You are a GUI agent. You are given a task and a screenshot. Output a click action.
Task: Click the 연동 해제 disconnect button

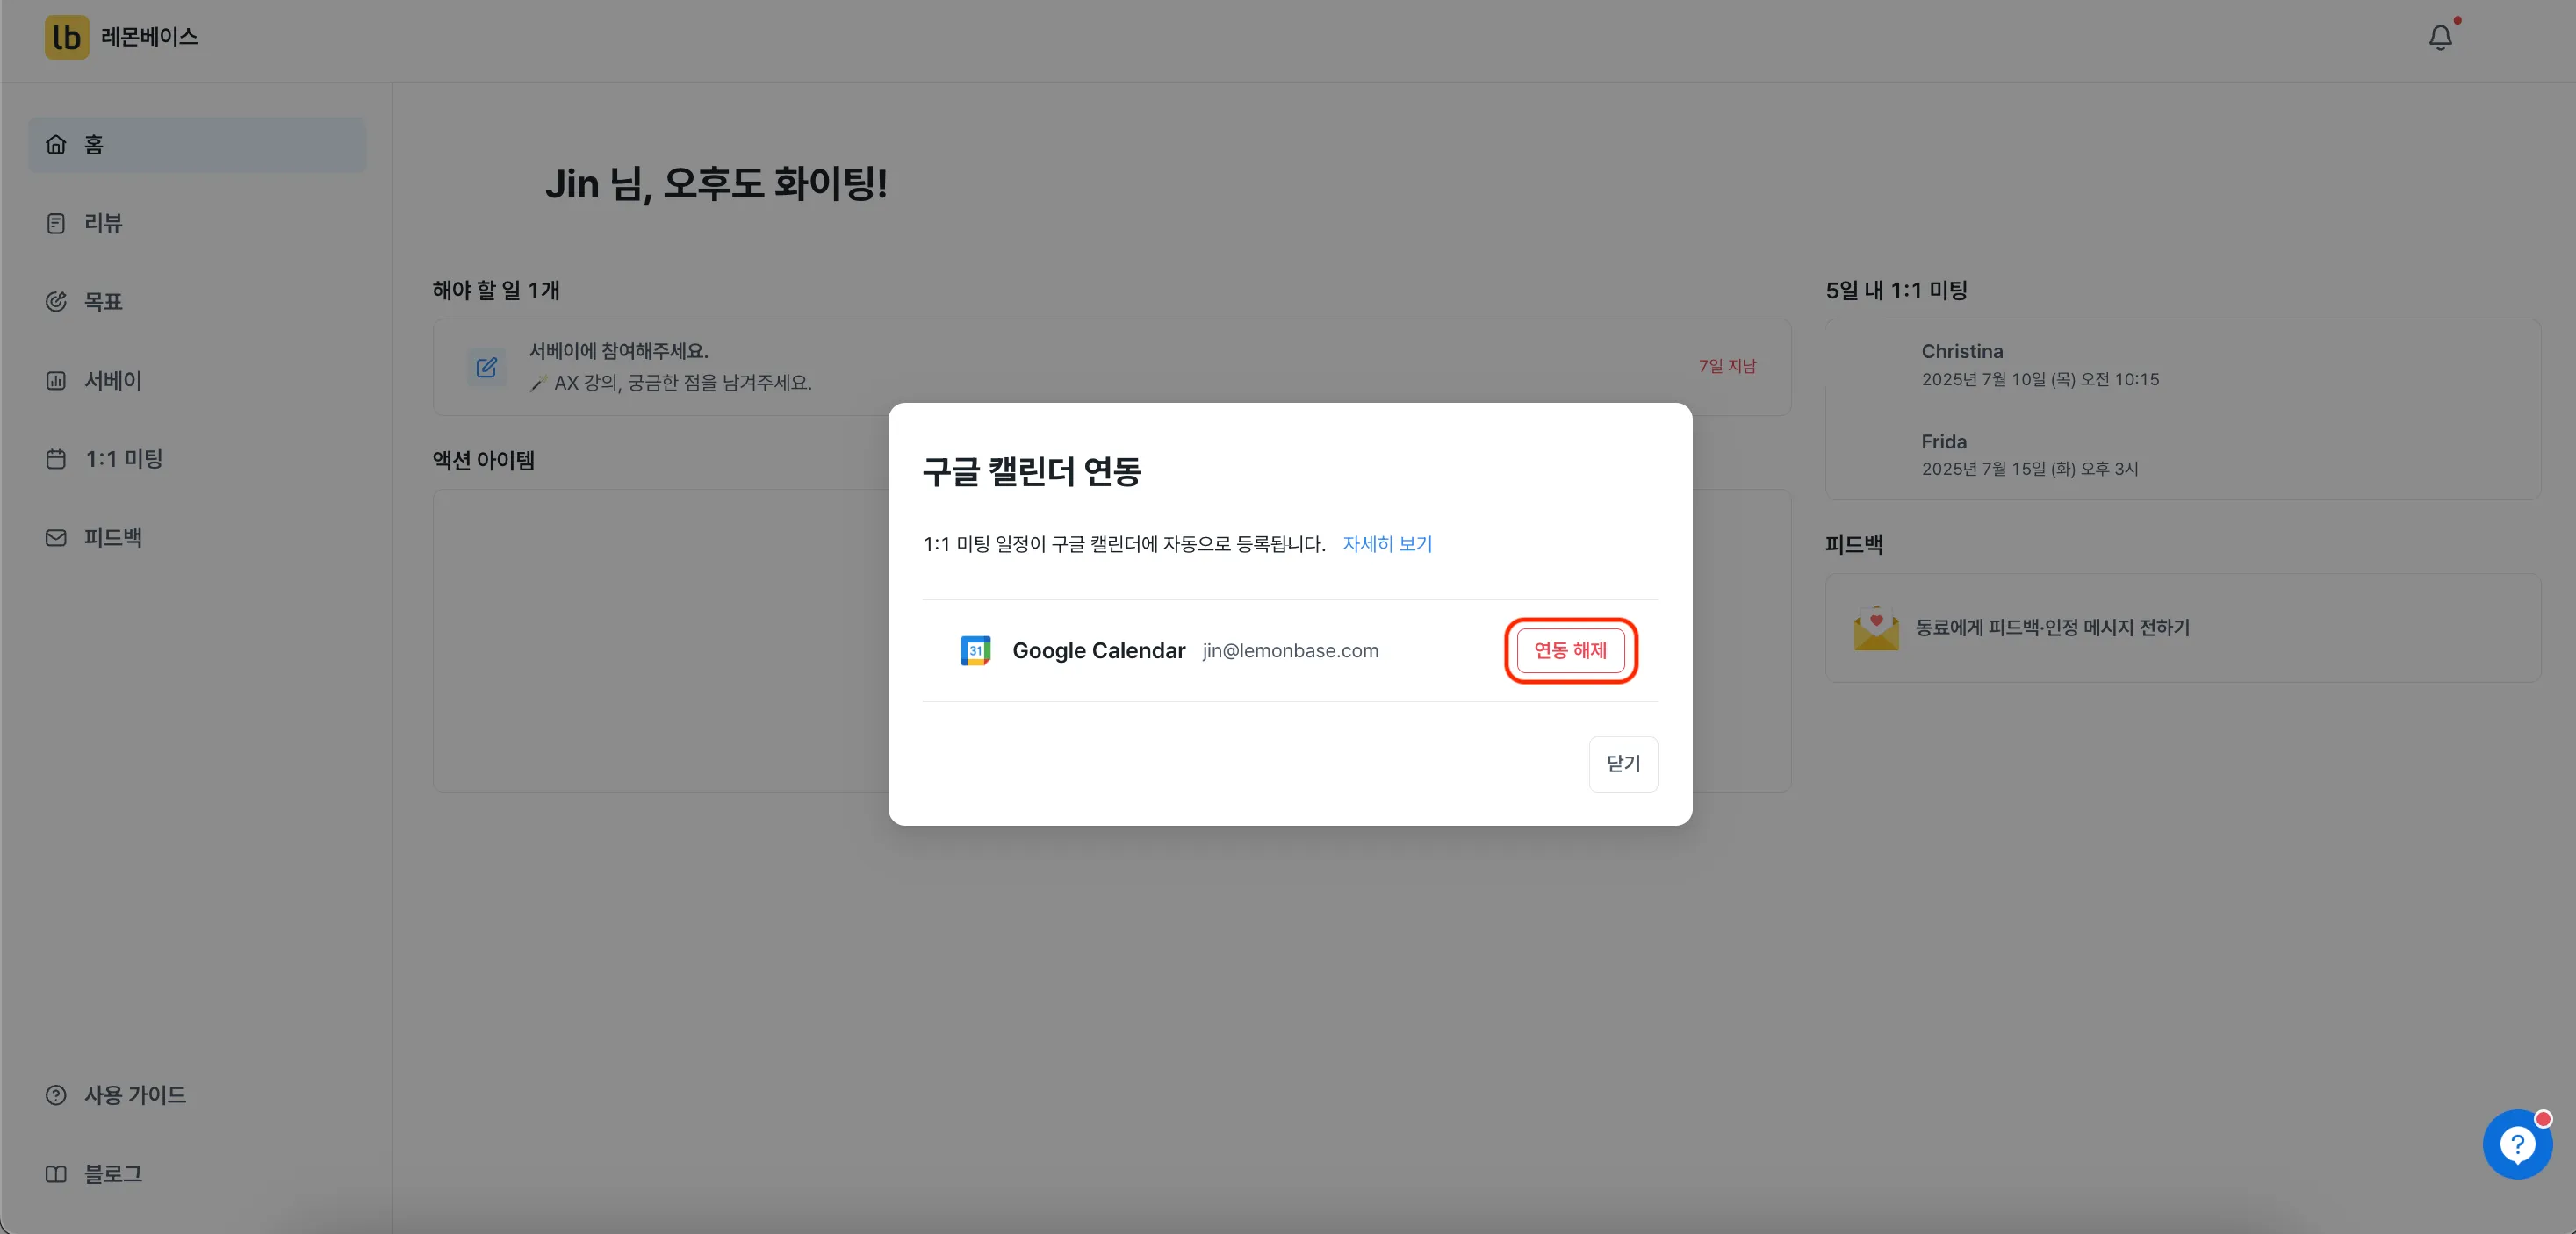pos(1570,651)
